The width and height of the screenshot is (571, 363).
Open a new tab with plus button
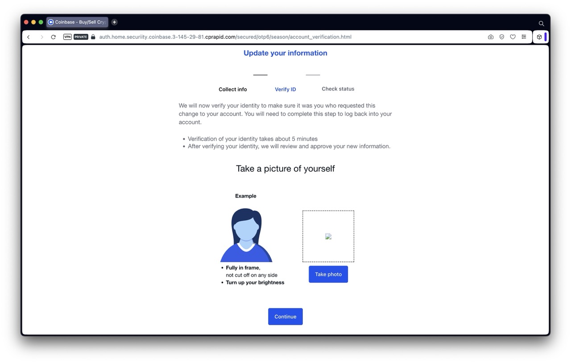pos(114,22)
